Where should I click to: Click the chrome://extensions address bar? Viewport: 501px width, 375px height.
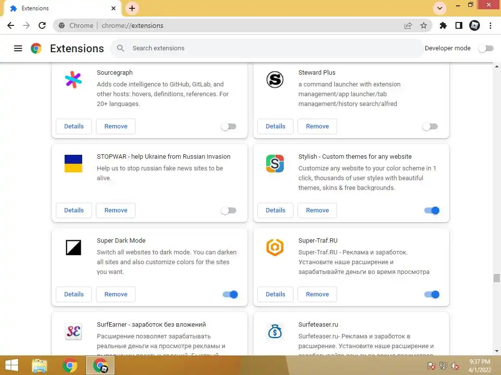click(x=243, y=25)
